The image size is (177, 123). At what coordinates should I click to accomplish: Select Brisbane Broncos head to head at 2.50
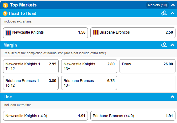pos(133,33)
